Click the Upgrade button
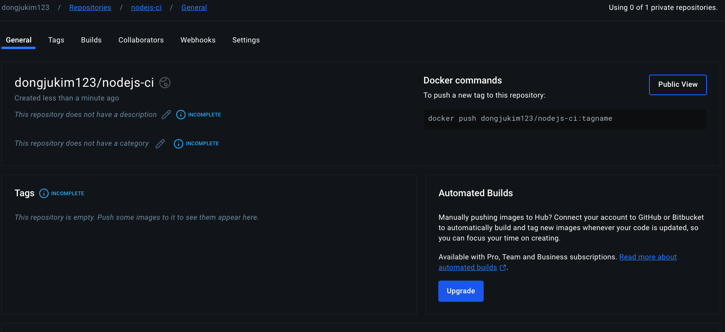This screenshot has width=725, height=332. pyautogui.click(x=461, y=291)
